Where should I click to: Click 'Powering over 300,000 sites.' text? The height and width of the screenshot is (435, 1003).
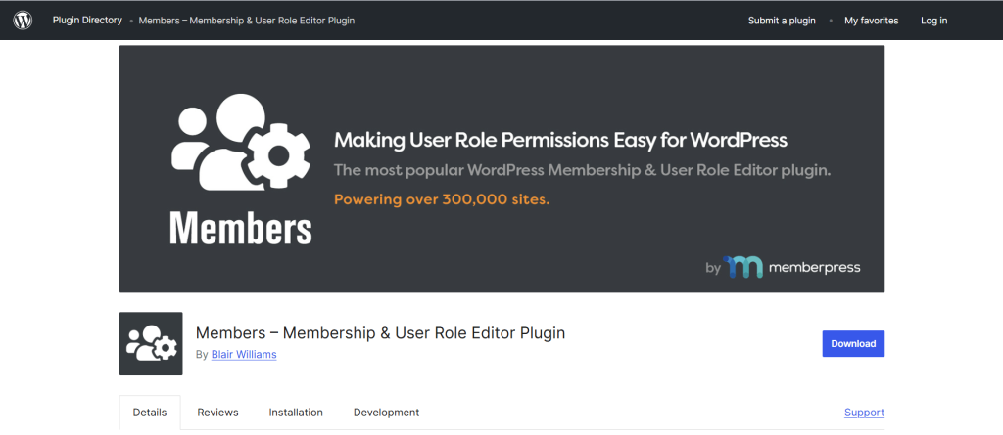(442, 200)
